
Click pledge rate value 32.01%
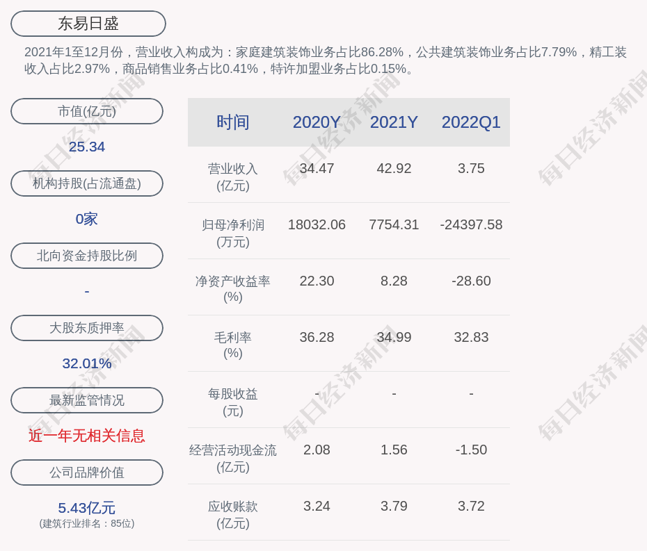pyautogui.click(x=87, y=363)
